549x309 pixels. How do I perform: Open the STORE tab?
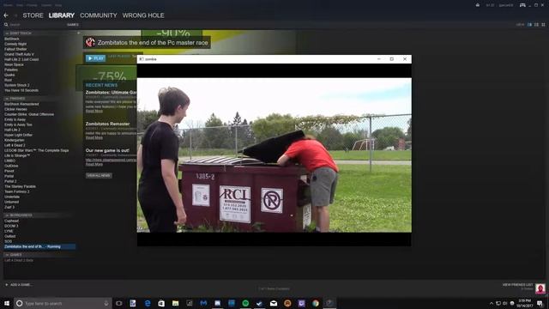[x=33, y=15]
